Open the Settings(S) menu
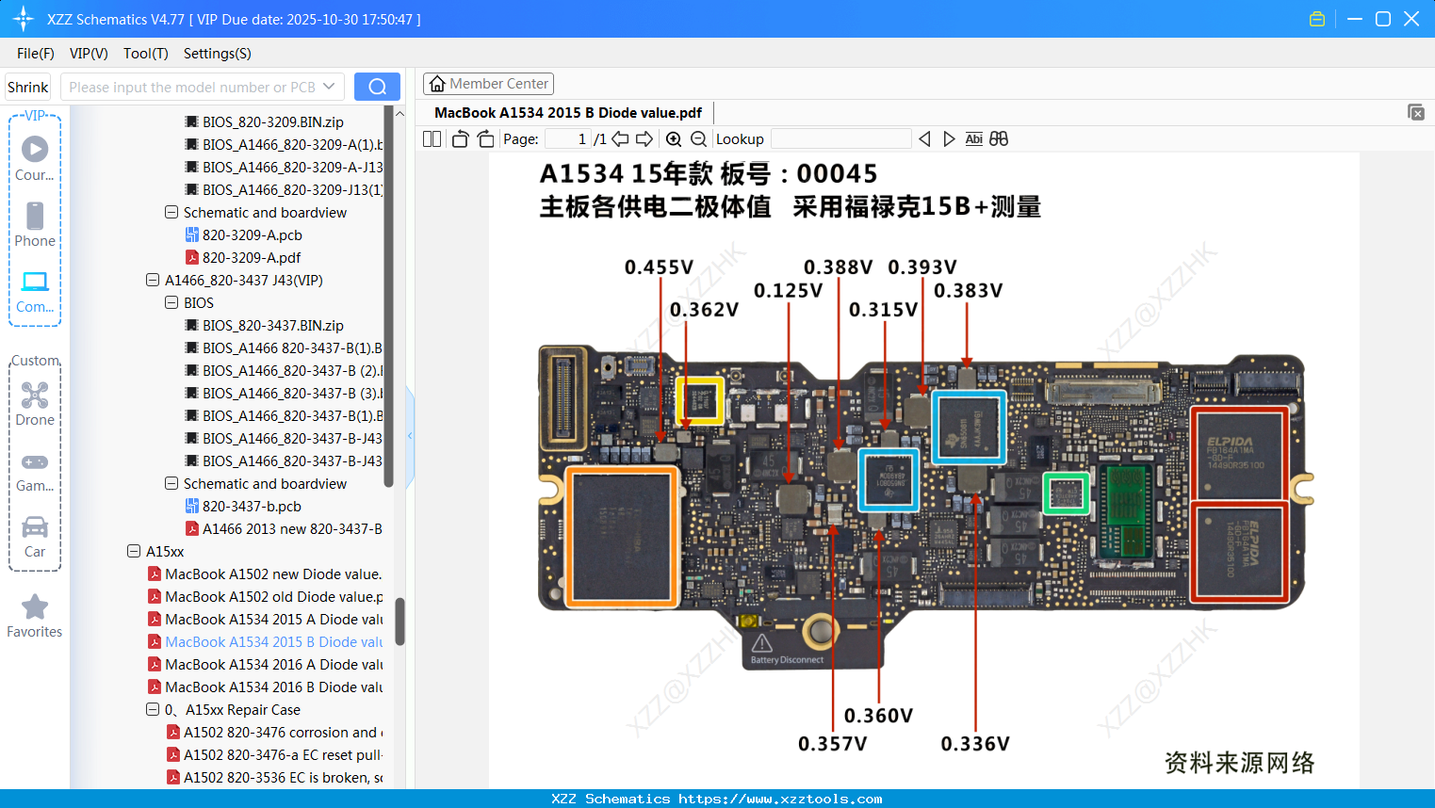Image resolution: width=1435 pixels, height=808 pixels. point(218,54)
